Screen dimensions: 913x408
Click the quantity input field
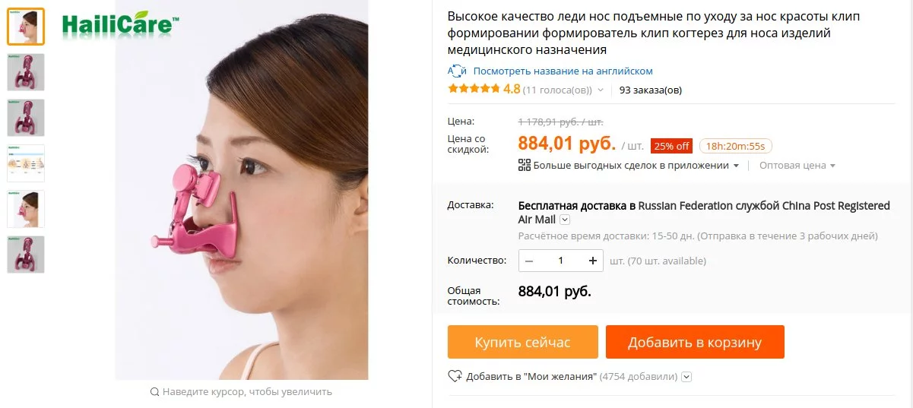[x=561, y=261]
